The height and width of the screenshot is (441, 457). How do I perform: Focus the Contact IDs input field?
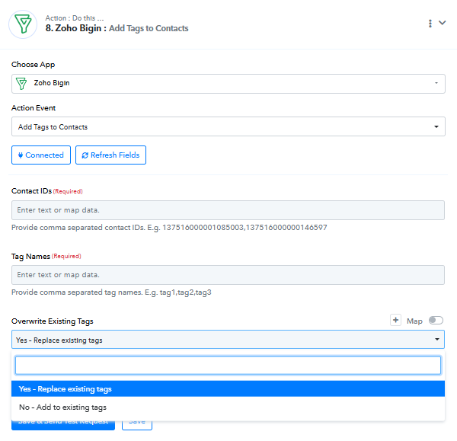point(228,210)
